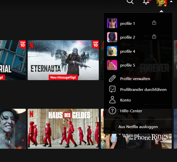Switch to profile 5
The height and width of the screenshot is (162, 177).
[127, 65]
